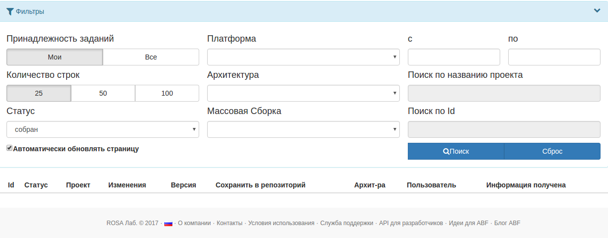Set row count to 50
Image resolution: width=608 pixels, height=238 pixels.
point(103,93)
